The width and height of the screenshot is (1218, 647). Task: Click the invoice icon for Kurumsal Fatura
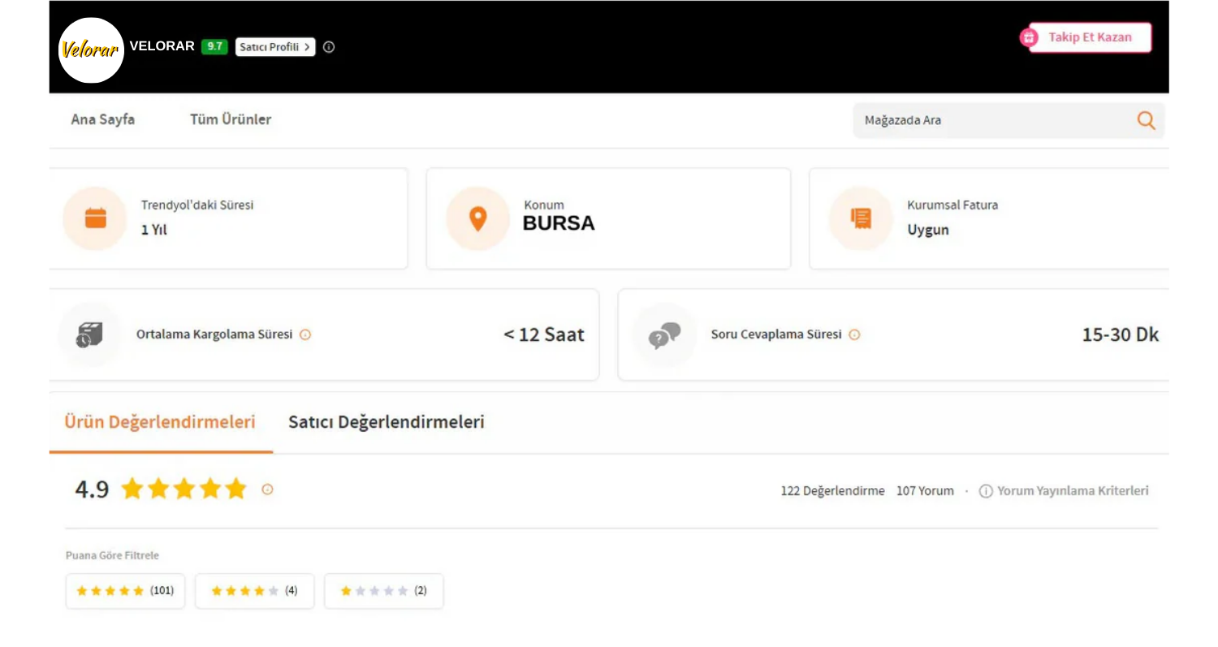(x=861, y=218)
